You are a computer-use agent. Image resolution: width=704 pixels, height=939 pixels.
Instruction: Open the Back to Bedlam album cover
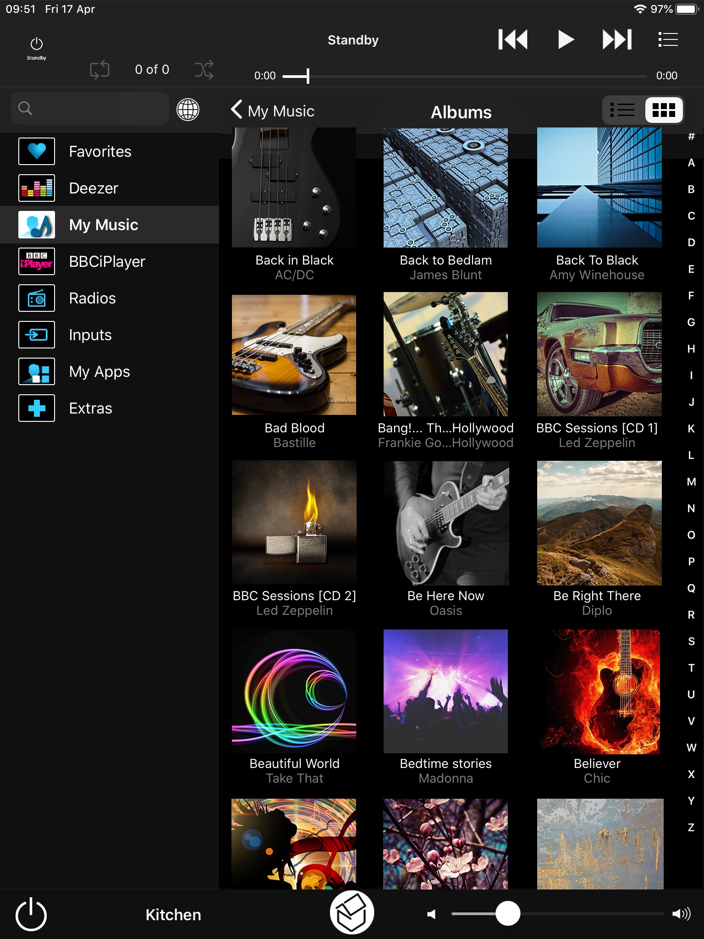click(x=445, y=188)
